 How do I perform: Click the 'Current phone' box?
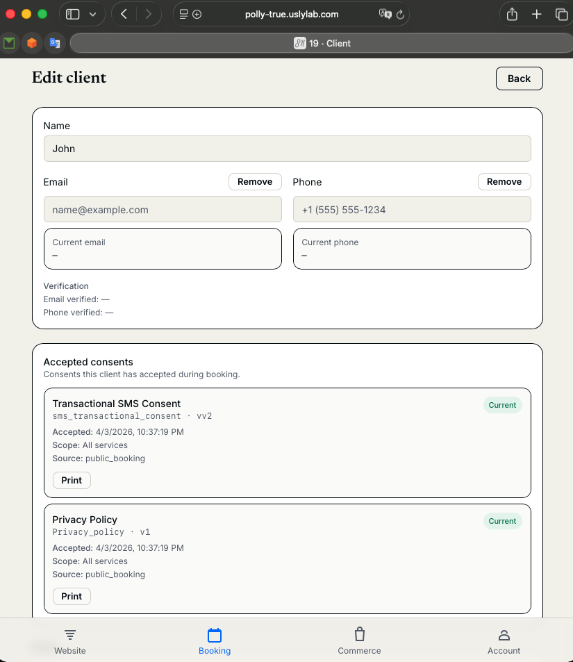pyautogui.click(x=412, y=249)
